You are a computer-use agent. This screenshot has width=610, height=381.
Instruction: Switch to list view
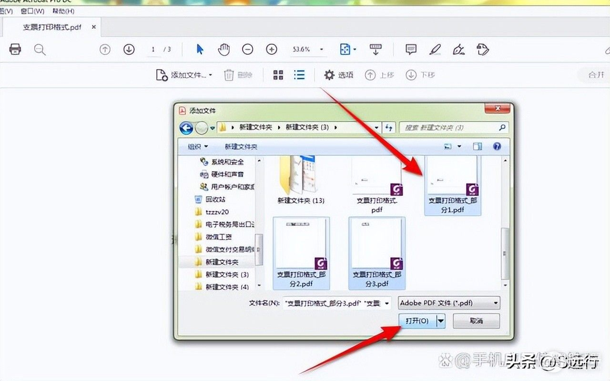click(x=299, y=75)
